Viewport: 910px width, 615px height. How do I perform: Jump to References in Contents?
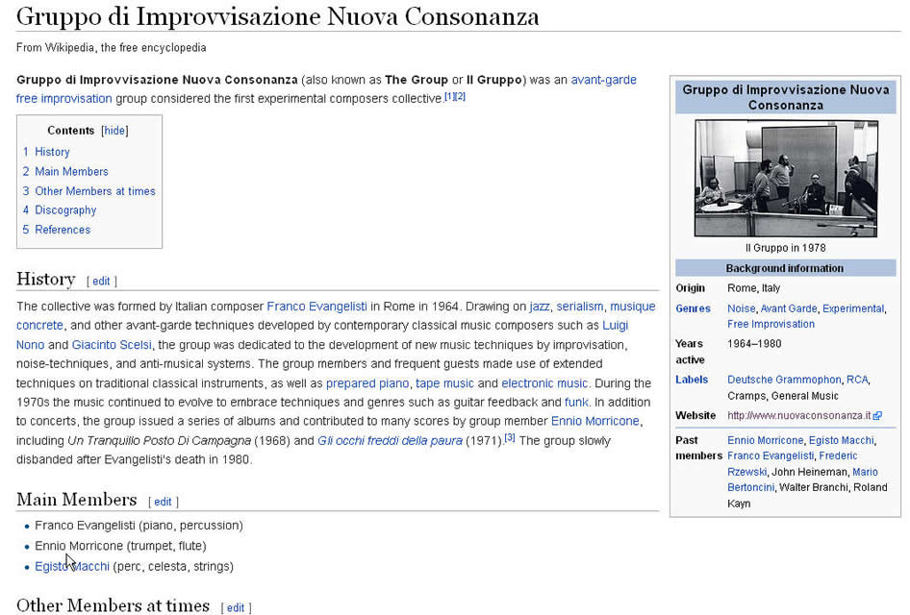tap(57, 230)
